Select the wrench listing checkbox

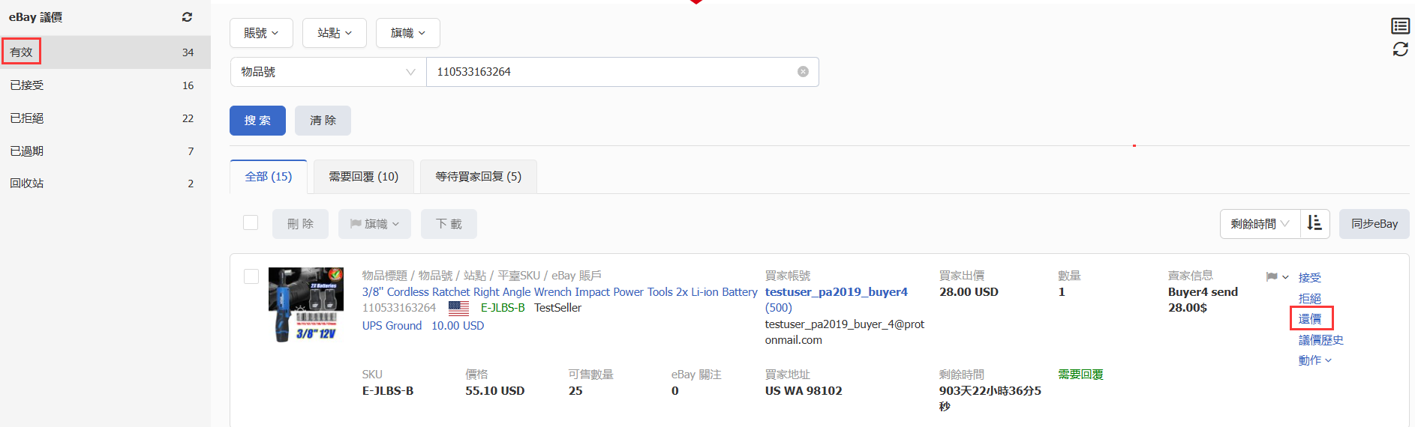tap(251, 276)
